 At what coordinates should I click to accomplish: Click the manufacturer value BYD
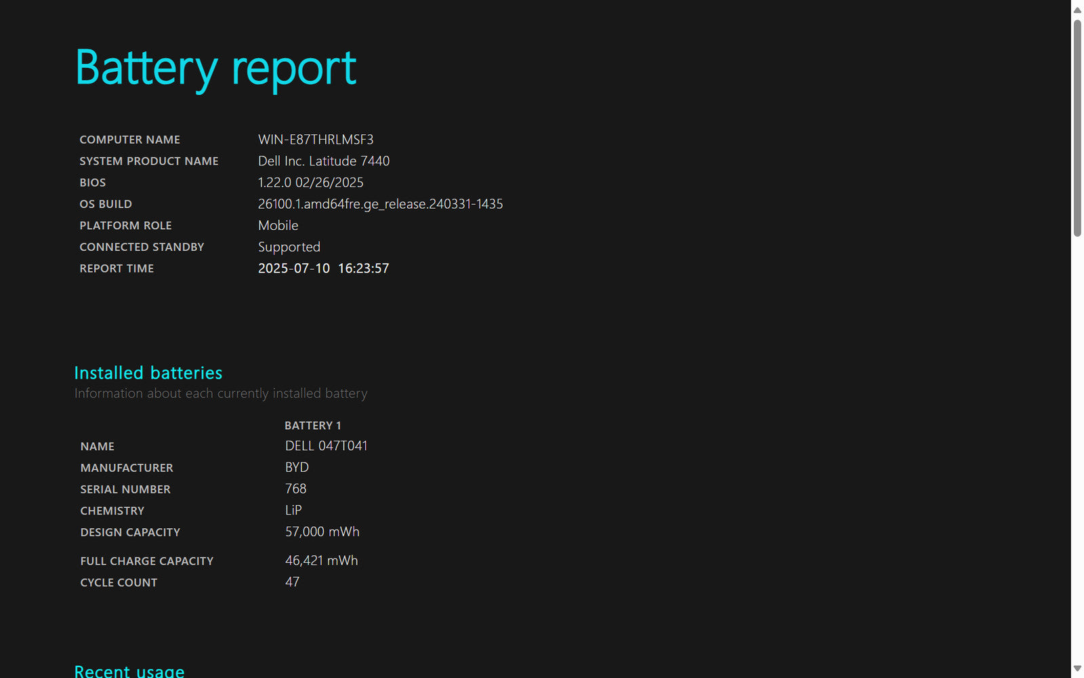coord(297,468)
